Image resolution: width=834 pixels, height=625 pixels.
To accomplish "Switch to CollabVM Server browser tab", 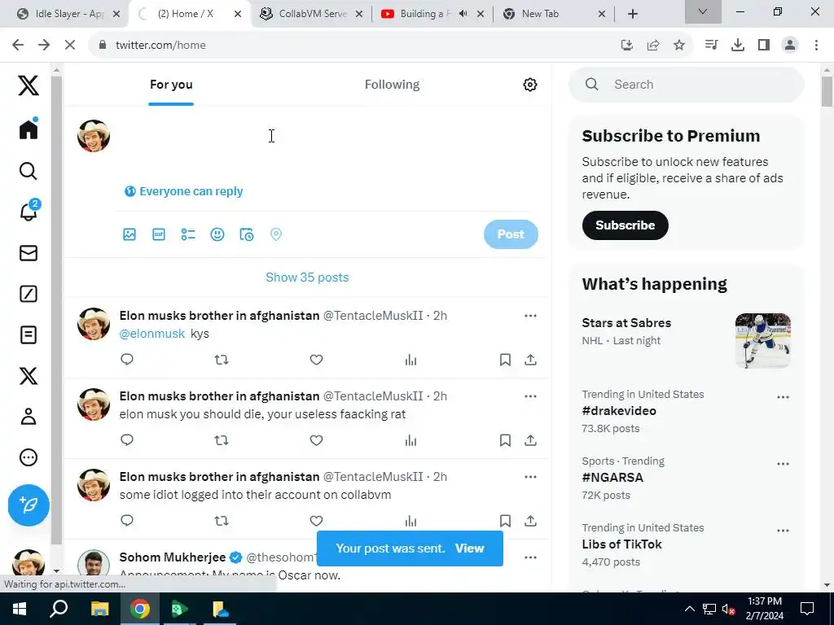I will [x=312, y=14].
